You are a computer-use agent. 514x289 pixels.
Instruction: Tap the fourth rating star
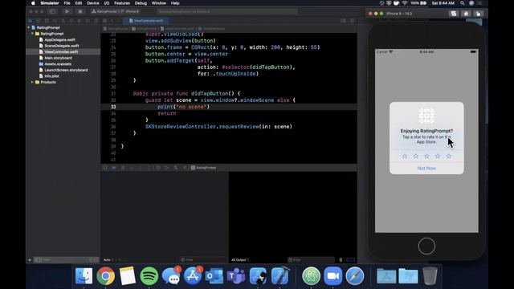pos(438,157)
